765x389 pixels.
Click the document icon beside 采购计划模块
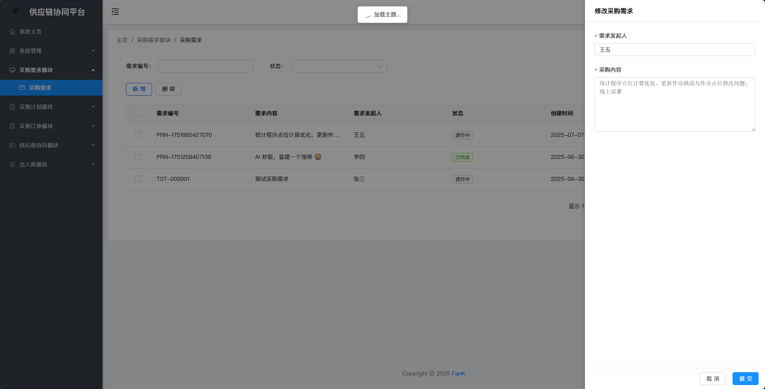pos(12,107)
